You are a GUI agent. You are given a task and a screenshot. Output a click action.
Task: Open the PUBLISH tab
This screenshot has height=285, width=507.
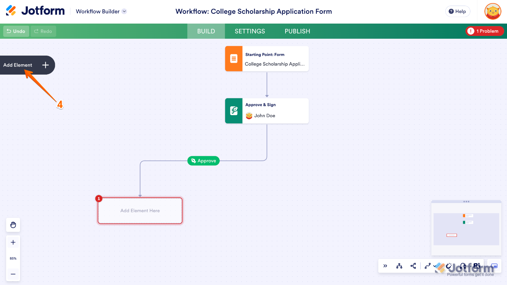[297, 31]
